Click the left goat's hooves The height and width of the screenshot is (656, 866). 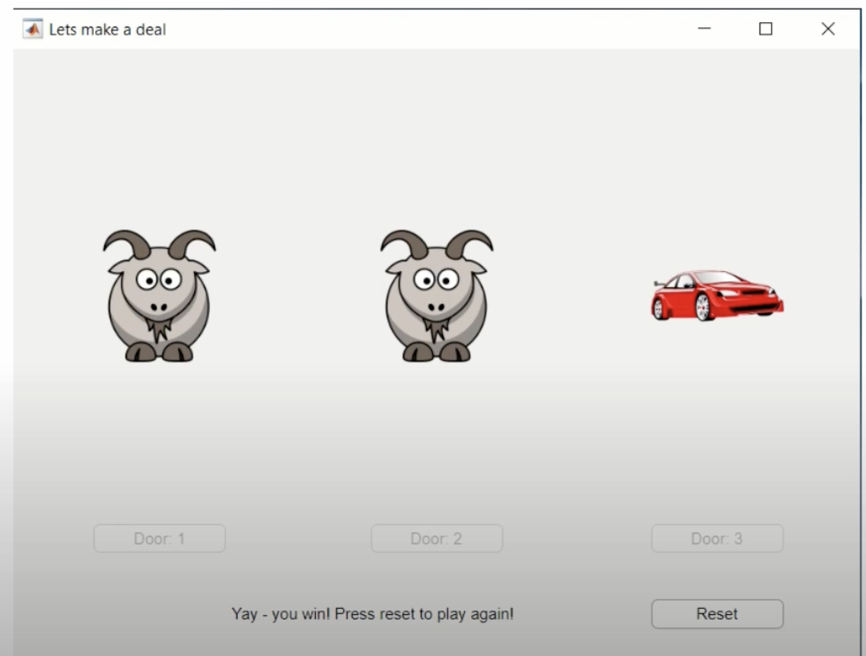pyautogui.click(x=159, y=352)
